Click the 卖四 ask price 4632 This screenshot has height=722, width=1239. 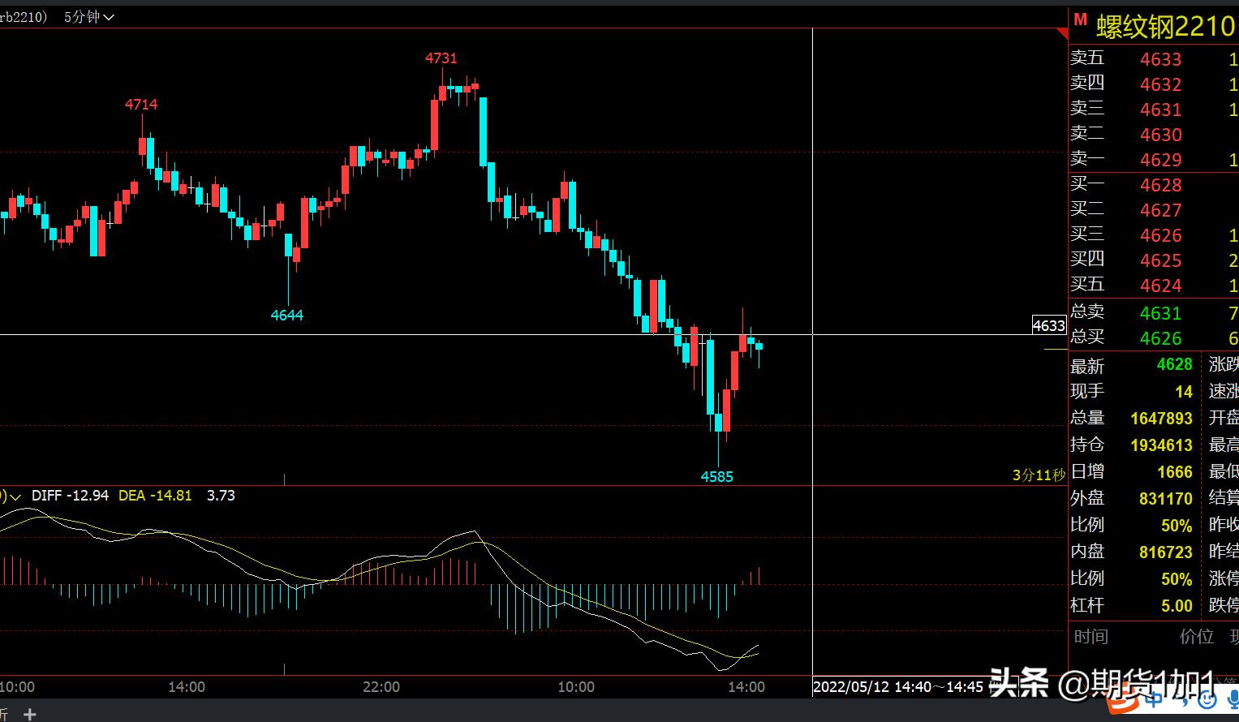click(1160, 84)
